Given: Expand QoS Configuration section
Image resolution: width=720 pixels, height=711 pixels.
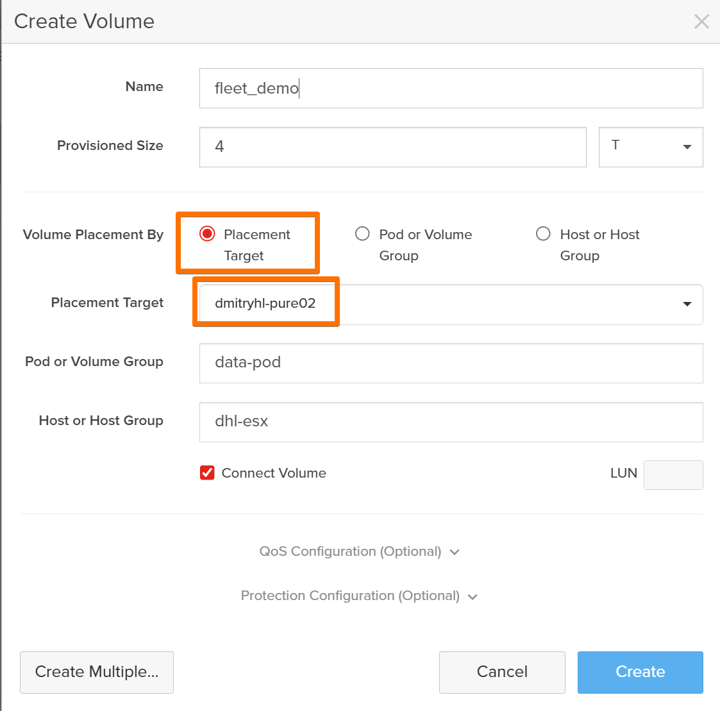Looking at the screenshot, I should click(x=350, y=551).
